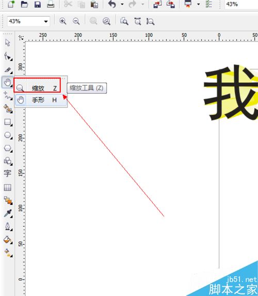Select the Table tool
The width and height of the screenshot is (258, 296).
(8, 187)
